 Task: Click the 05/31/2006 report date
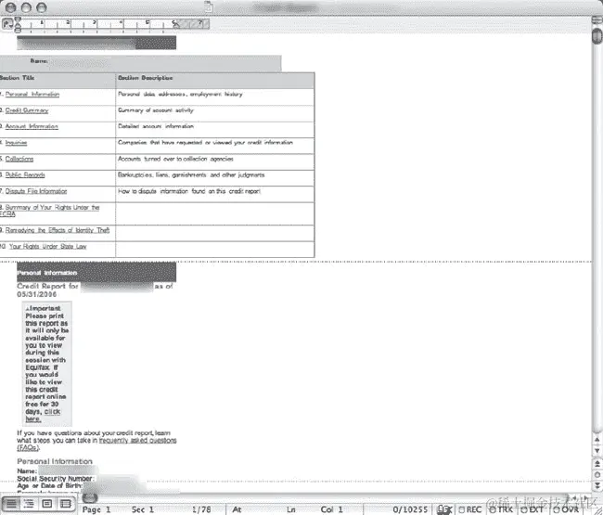coord(36,294)
